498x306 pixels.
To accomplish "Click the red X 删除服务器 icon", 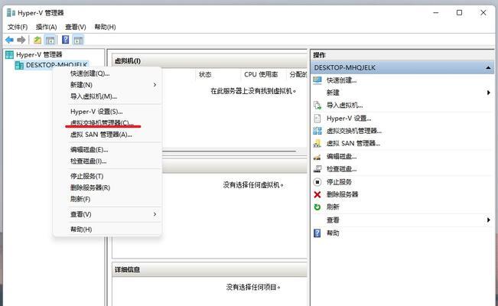I will pos(317,194).
